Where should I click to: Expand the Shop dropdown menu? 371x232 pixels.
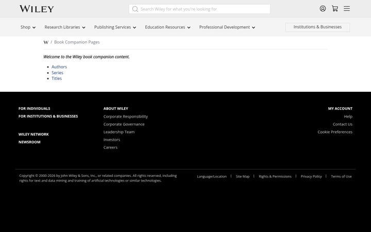click(x=28, y=27)
